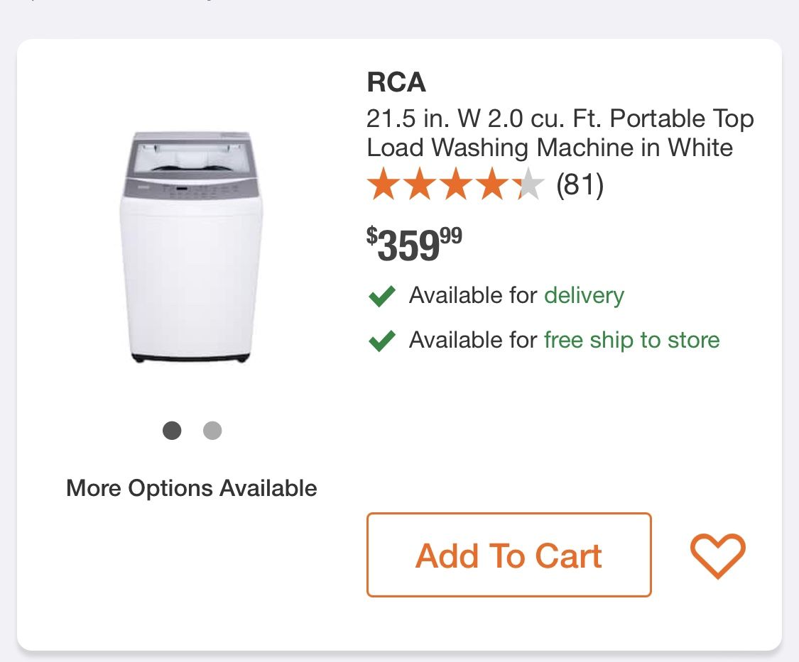The image size is (799, 662).
Task: Open the Portable Top Load Washing Machine title
Action: 560,133
